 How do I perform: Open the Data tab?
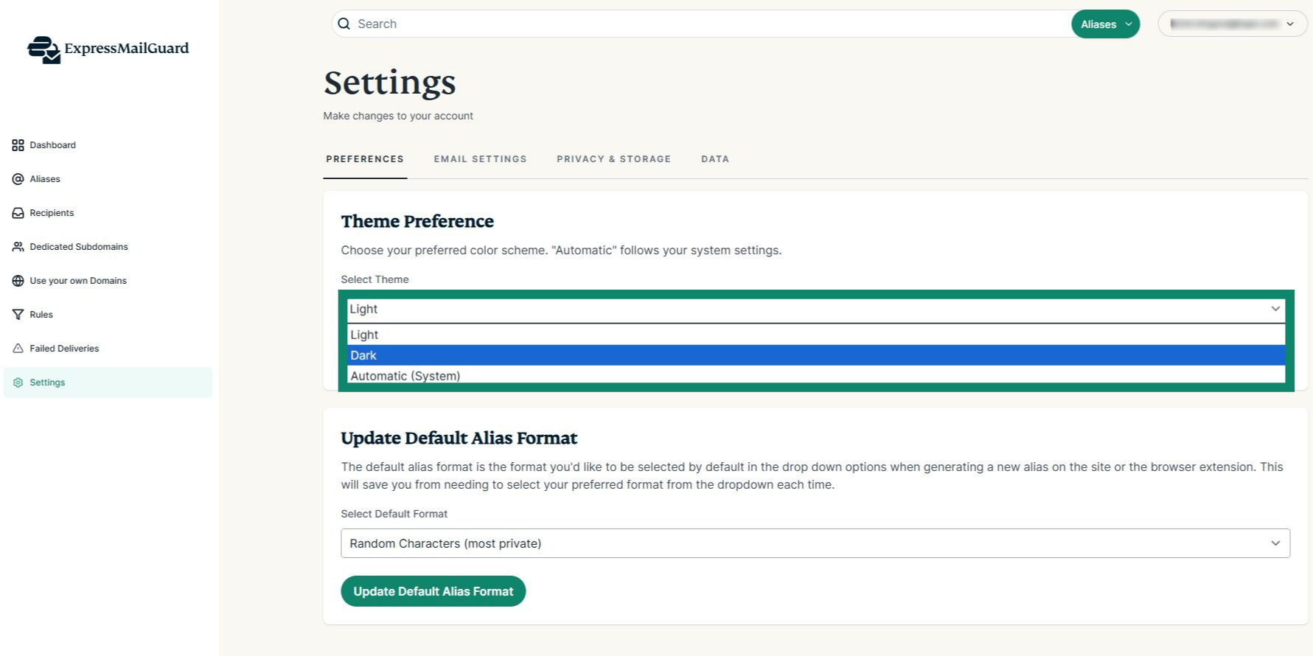tap(715, 159)
